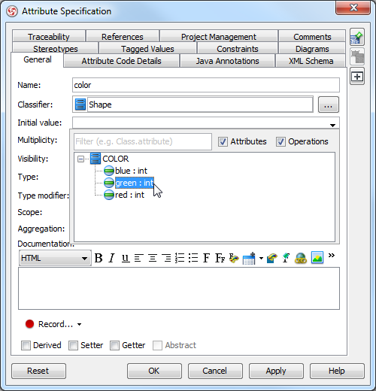Select 'red : int' in the tree
Viewport: 376px width, 391px height.
pyautogui.click(x=129, y=195)
